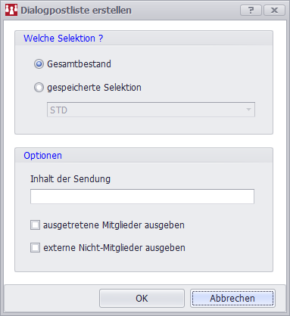
Task: Click the Welche Selektion ? group header
Action: pyautogui.click(x=64, y=39)
